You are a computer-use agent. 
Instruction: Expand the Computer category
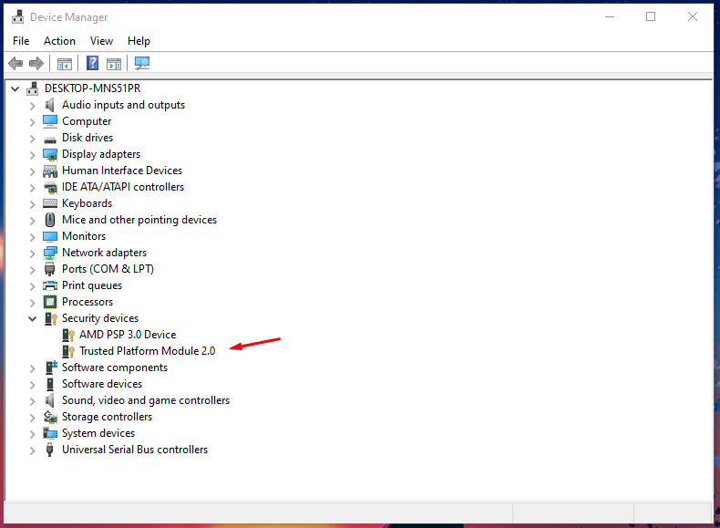click(x=32, y=122)
